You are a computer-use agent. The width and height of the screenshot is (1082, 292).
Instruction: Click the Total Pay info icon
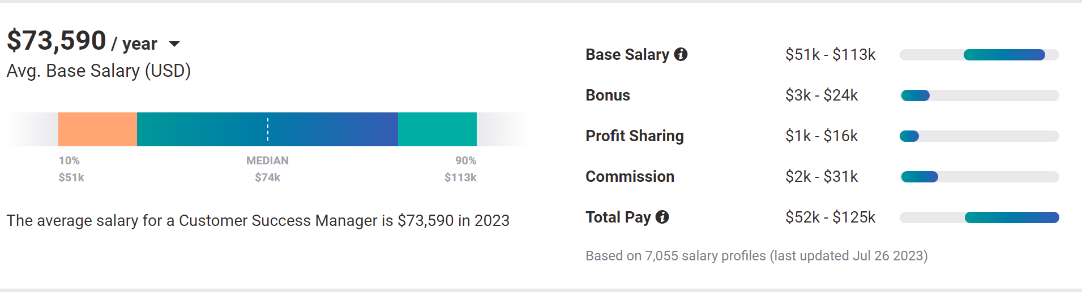(x=662, y=217)
